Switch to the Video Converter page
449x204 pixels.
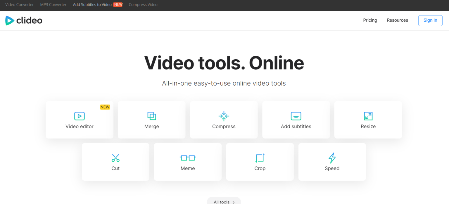pos(19,4)
